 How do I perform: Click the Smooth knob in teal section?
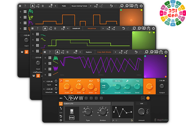[117, 86]
